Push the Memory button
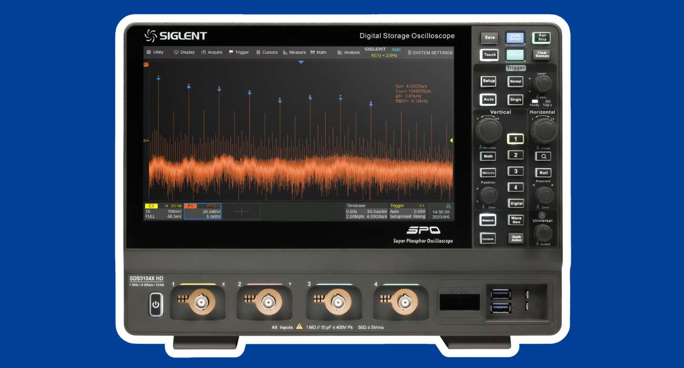684x368 pixels. click(488, 172)
